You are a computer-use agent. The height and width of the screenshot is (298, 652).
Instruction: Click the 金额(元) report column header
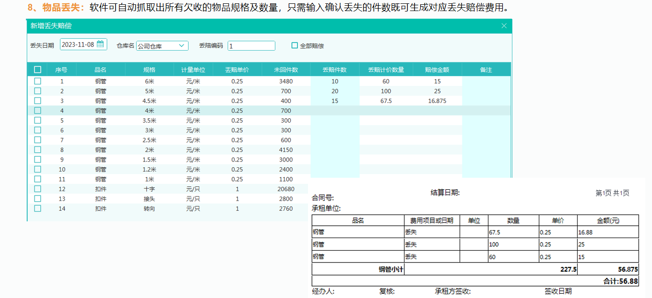(x=608, y=220)
